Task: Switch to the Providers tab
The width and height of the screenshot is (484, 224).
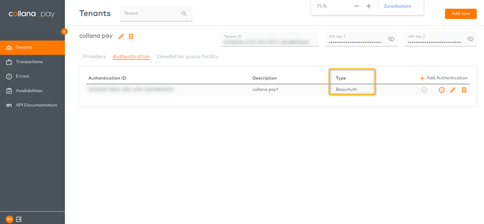Action: coord(94,57)
